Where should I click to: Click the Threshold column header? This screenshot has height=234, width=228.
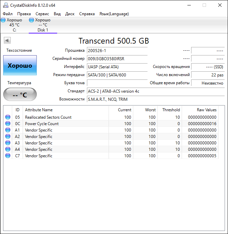(x=169, y=110)
